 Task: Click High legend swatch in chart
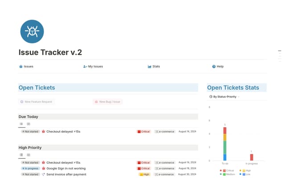pyautogui.click(x=244, y=170)
